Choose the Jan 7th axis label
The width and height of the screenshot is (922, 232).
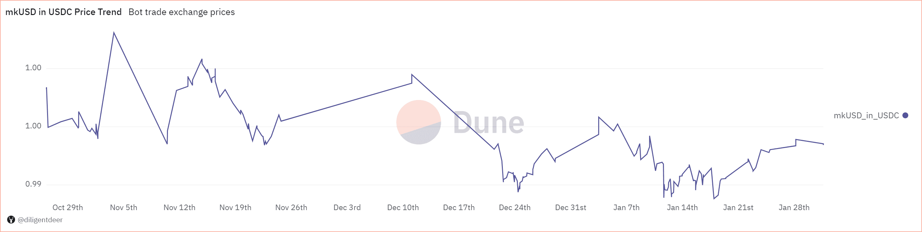click(626, 207)
